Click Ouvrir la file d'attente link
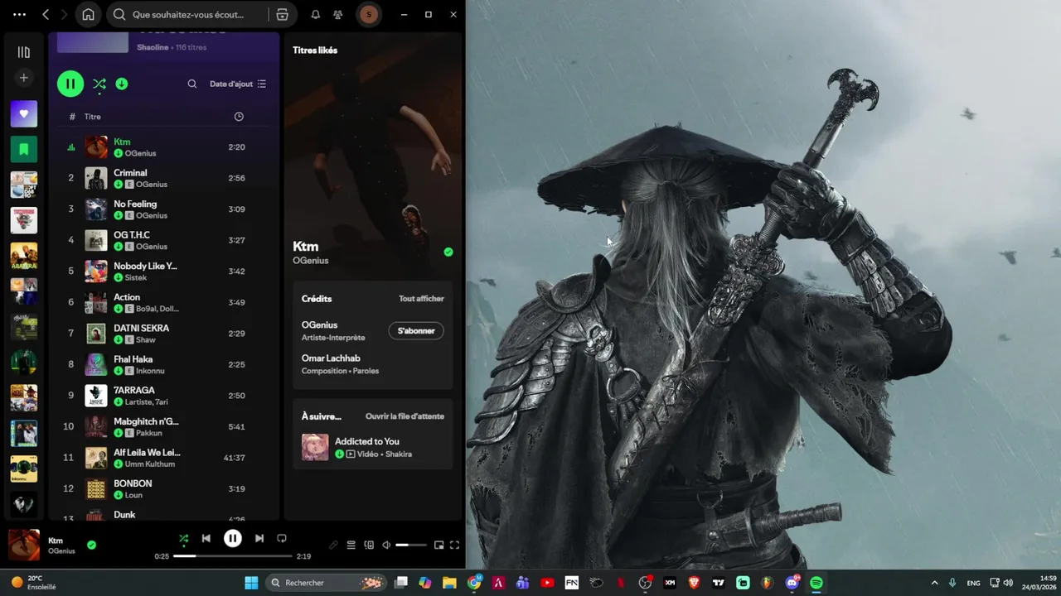This screenshot has height=596, width=1061. 405,416
